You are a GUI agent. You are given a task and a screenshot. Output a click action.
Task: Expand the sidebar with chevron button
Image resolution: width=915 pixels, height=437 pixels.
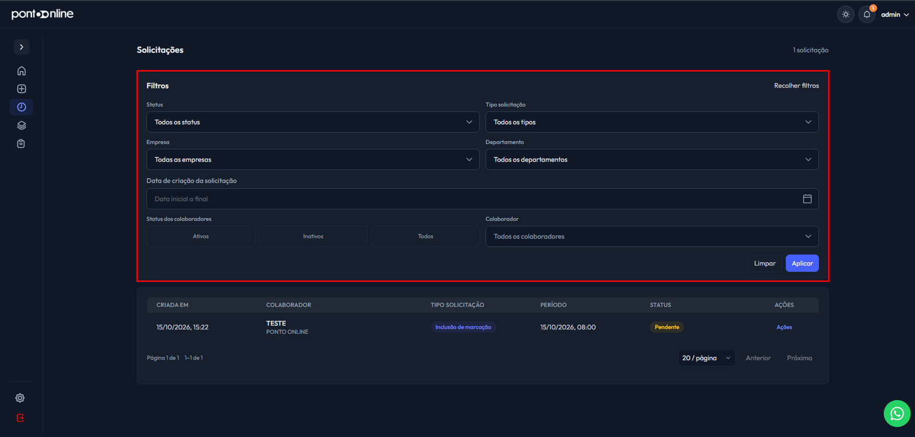(21, 47)
